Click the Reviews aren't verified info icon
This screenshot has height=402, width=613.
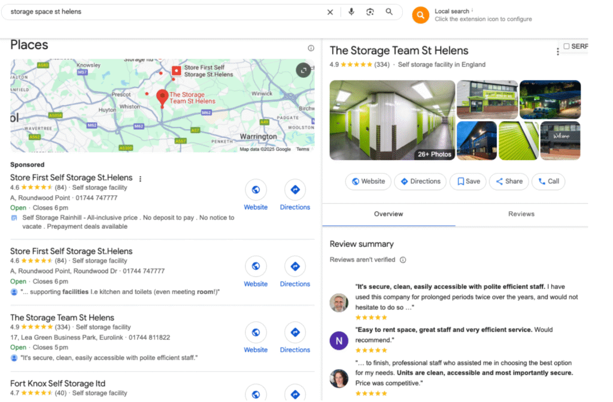pyautogui.click(x=403, y=260)
